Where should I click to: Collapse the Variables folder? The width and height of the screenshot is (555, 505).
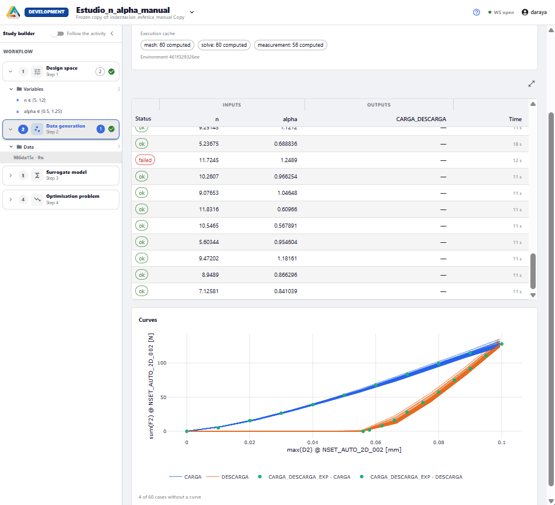click(11, 89)
